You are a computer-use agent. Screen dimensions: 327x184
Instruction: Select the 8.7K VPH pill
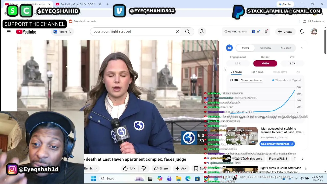293,63
